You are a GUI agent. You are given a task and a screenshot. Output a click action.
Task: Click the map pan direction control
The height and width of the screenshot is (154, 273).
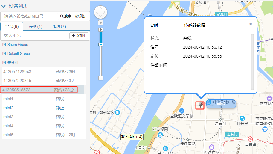tap(100, 12)
